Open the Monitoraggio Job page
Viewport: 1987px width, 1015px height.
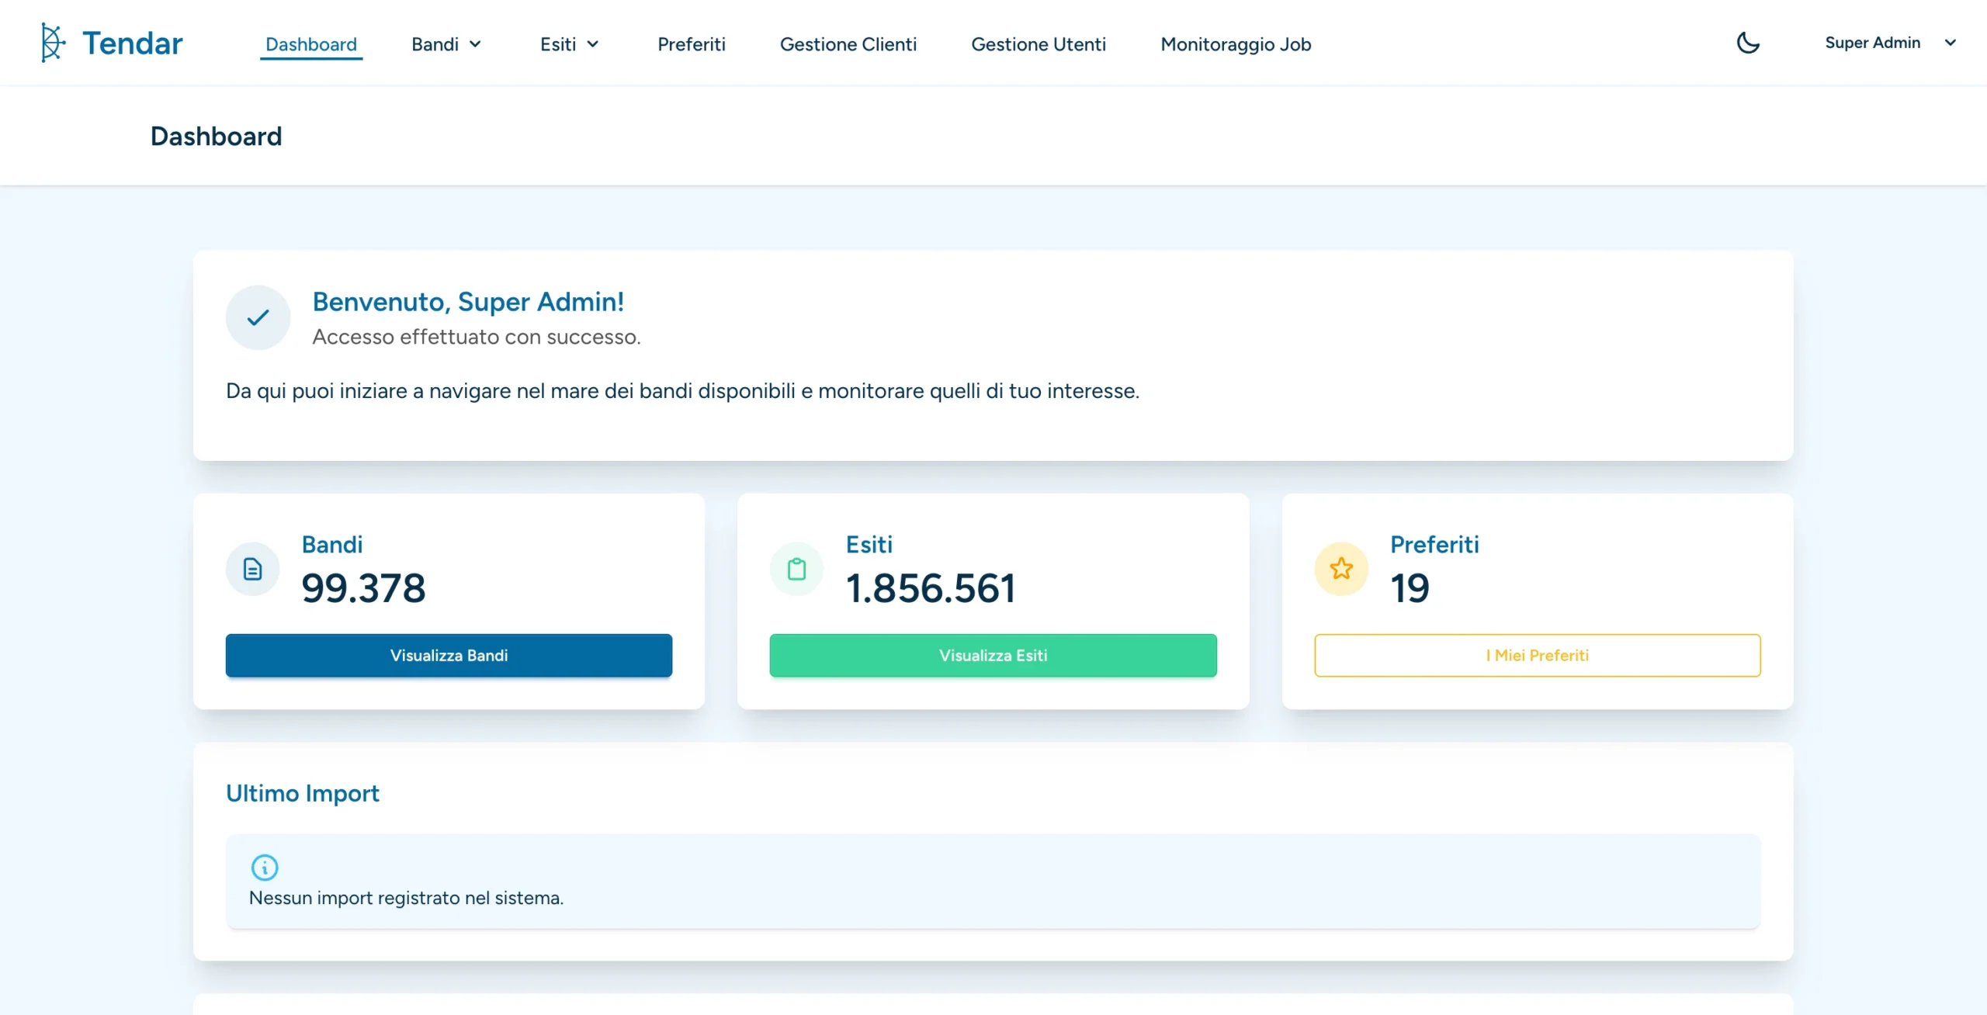pos(1235,44)
